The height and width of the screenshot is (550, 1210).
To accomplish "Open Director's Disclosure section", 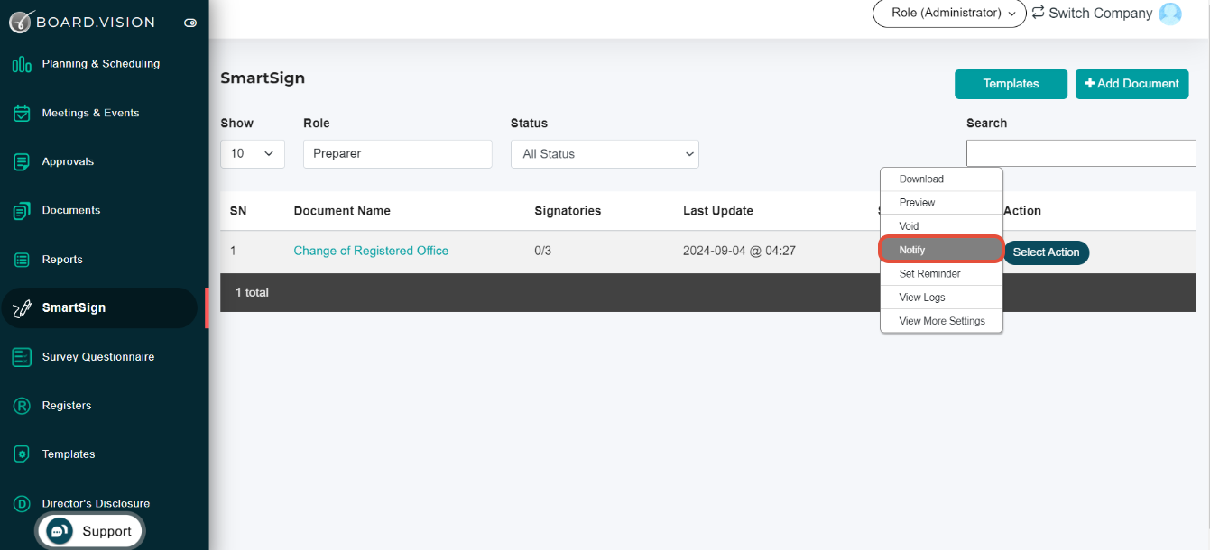I will (96, 503).
